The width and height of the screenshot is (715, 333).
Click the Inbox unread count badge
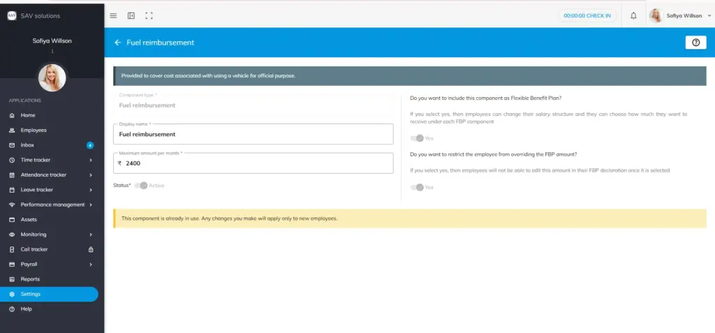coord(90,145)
